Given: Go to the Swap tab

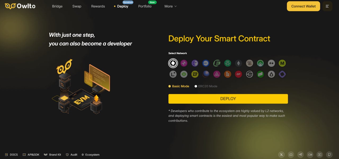Looking at the screenshot, I should [x=77, y=6].
